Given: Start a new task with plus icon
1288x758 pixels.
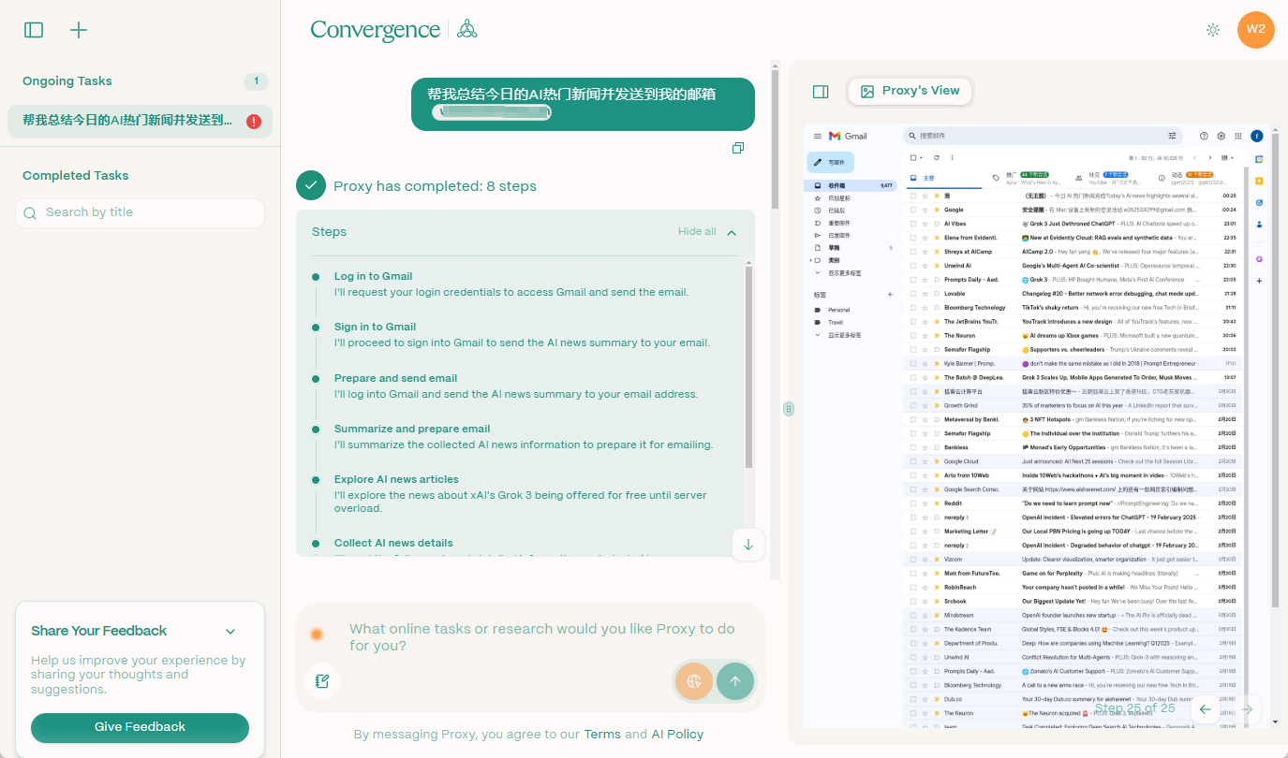Looking at the screenshot, I should (x=79, y=30).
